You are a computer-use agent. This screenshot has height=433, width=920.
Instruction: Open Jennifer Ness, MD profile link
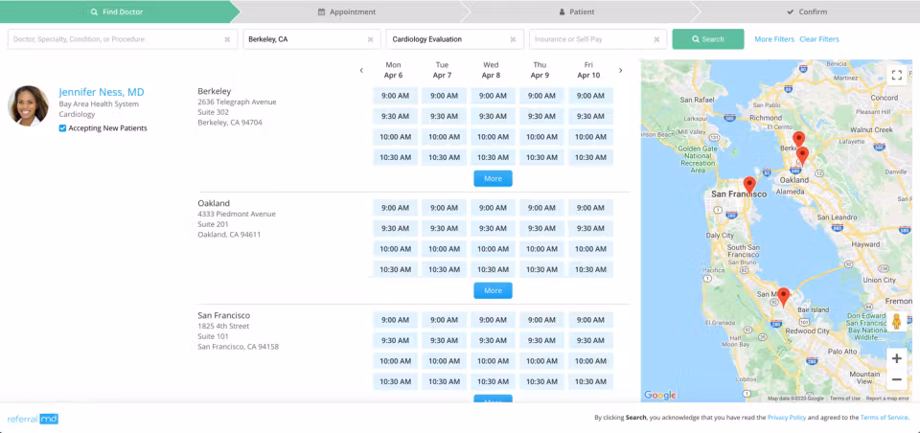pyautogui.click(x=102, y=92)
